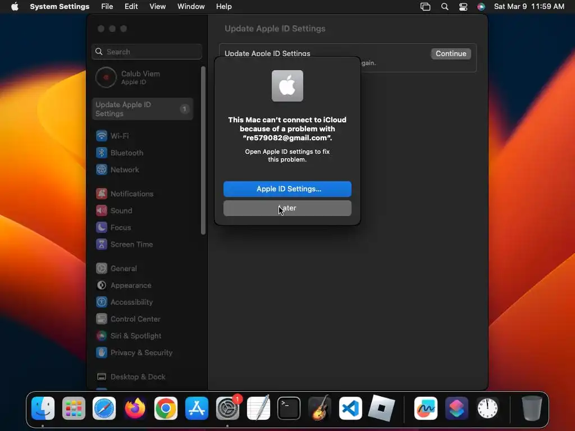Open the Edit menu
The height and width of the screenshot is (431, 575).
(131, 7)
